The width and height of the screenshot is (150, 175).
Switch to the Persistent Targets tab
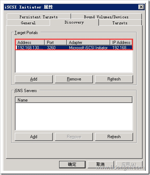point(39,17)
